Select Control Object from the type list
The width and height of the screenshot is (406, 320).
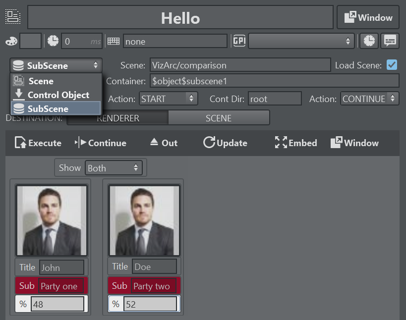[58, 95]
